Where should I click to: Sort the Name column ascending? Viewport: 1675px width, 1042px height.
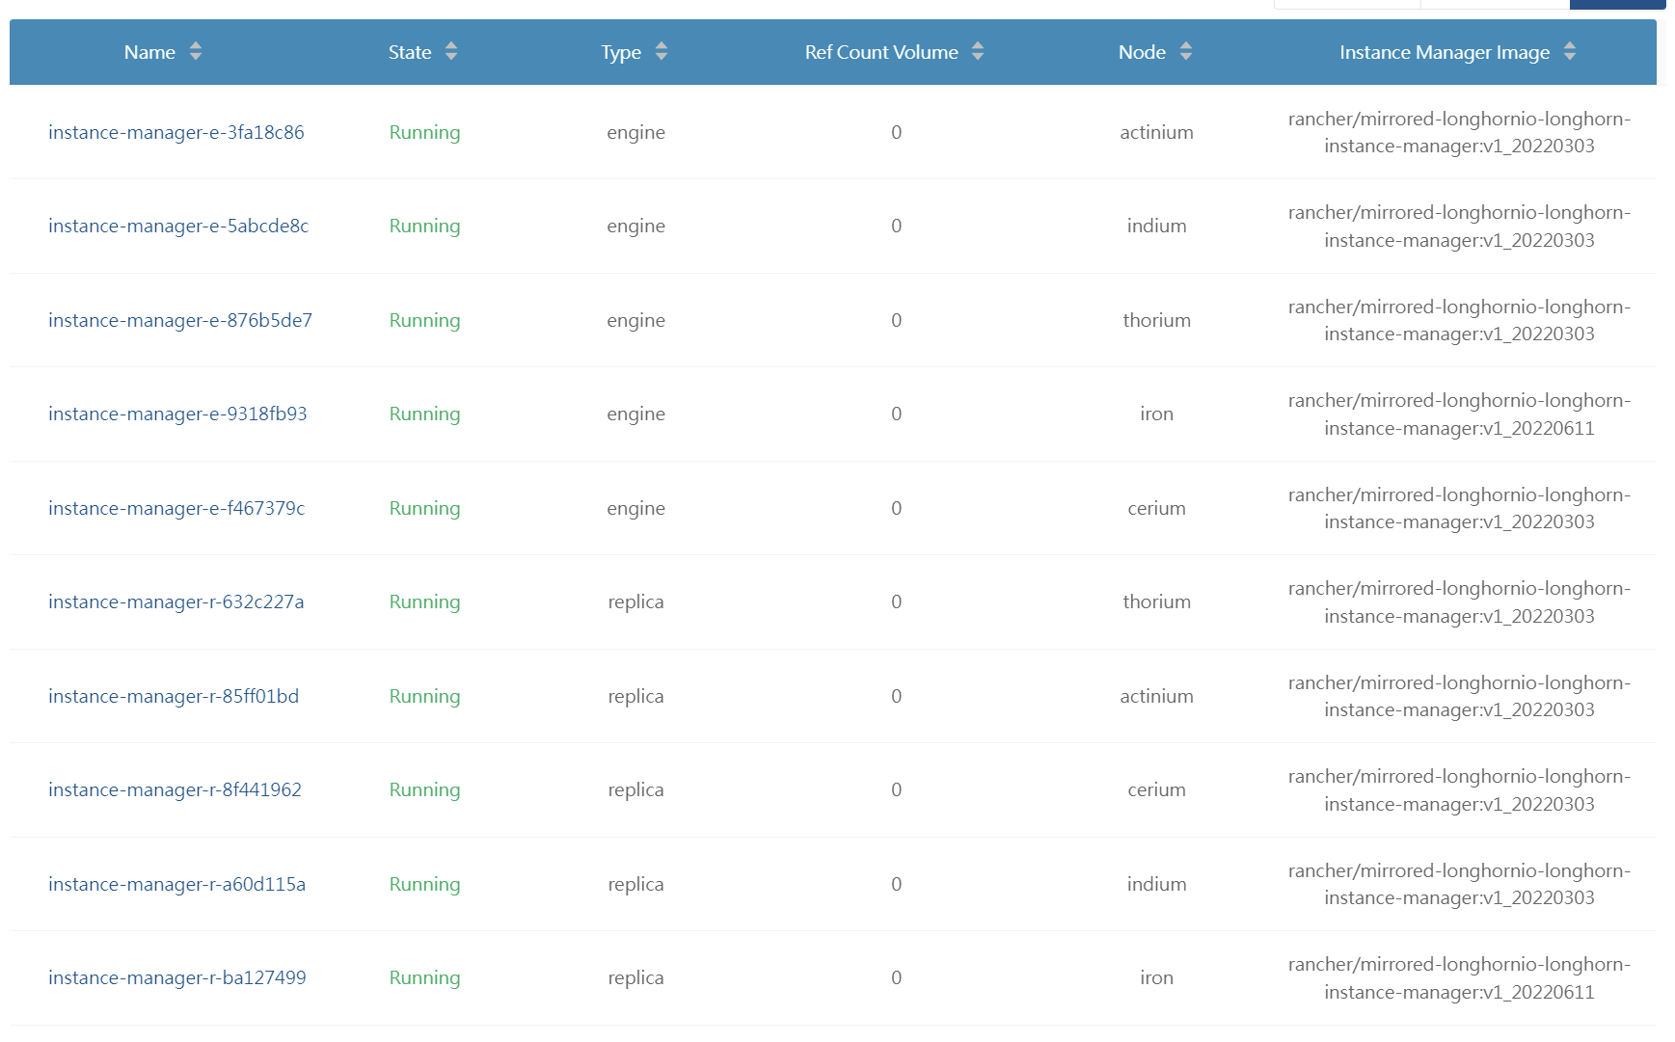coord(196,46)
